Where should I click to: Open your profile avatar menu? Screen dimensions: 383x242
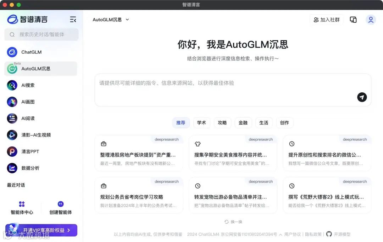pyautogui.click(x=371, y=19)
